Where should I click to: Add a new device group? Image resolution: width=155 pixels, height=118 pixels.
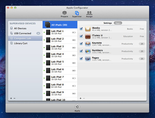[x=11, y=98]
